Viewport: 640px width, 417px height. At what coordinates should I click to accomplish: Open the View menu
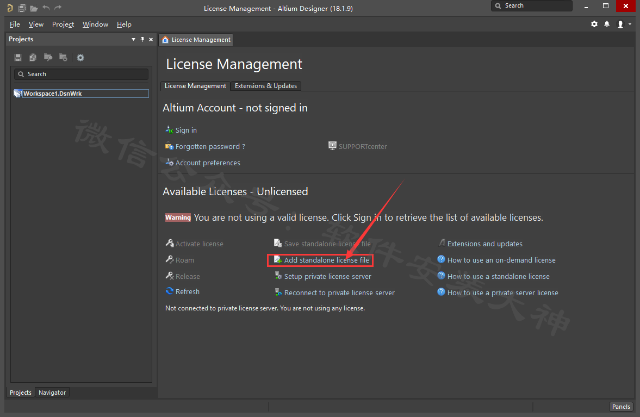point(36,24)
